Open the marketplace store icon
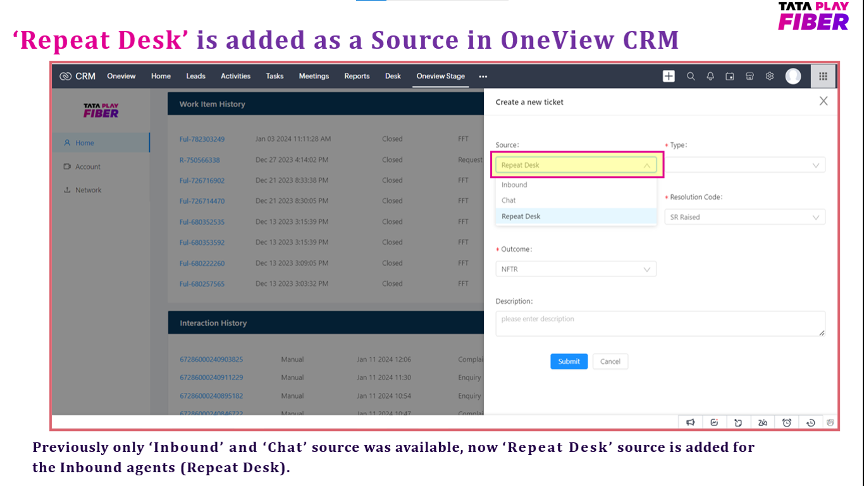Screen dimensions: 864x486 pos(750,76)
